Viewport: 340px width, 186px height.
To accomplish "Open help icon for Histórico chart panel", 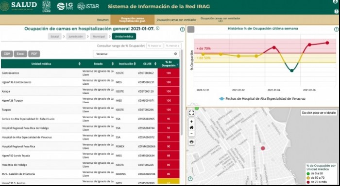I will 336,29.
